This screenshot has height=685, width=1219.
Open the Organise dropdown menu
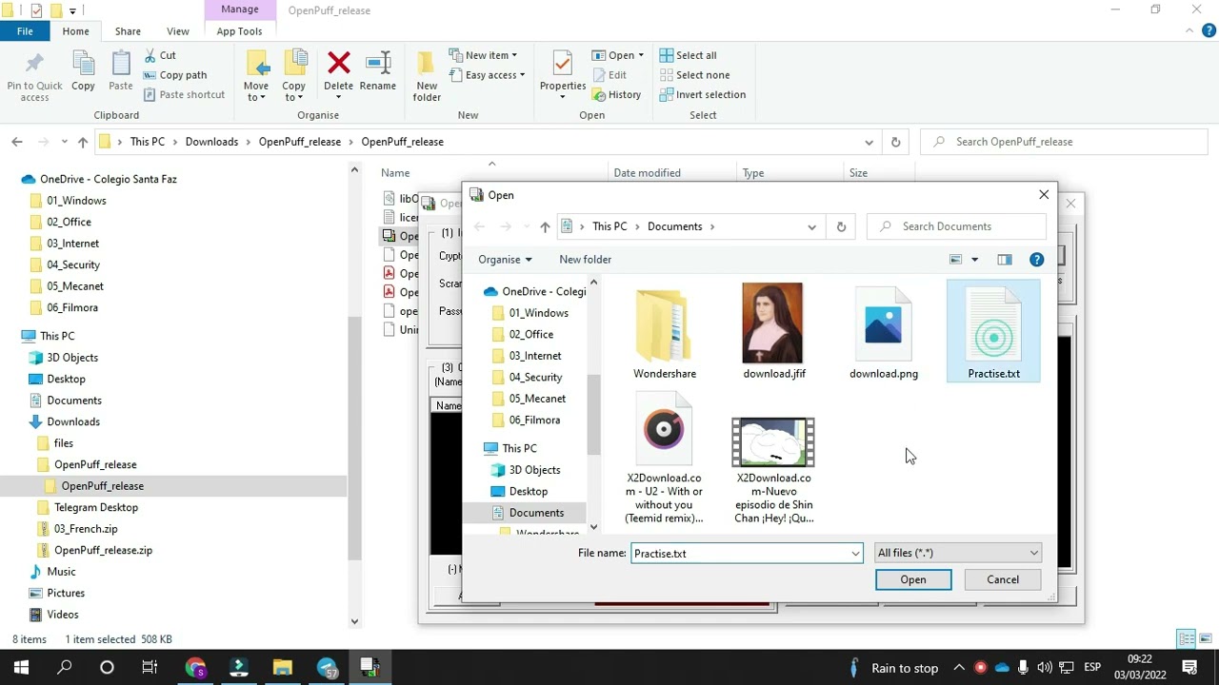(505, 260)
